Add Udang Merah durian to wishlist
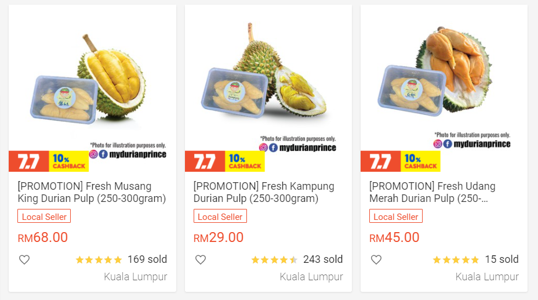 [x=376, y=260]
